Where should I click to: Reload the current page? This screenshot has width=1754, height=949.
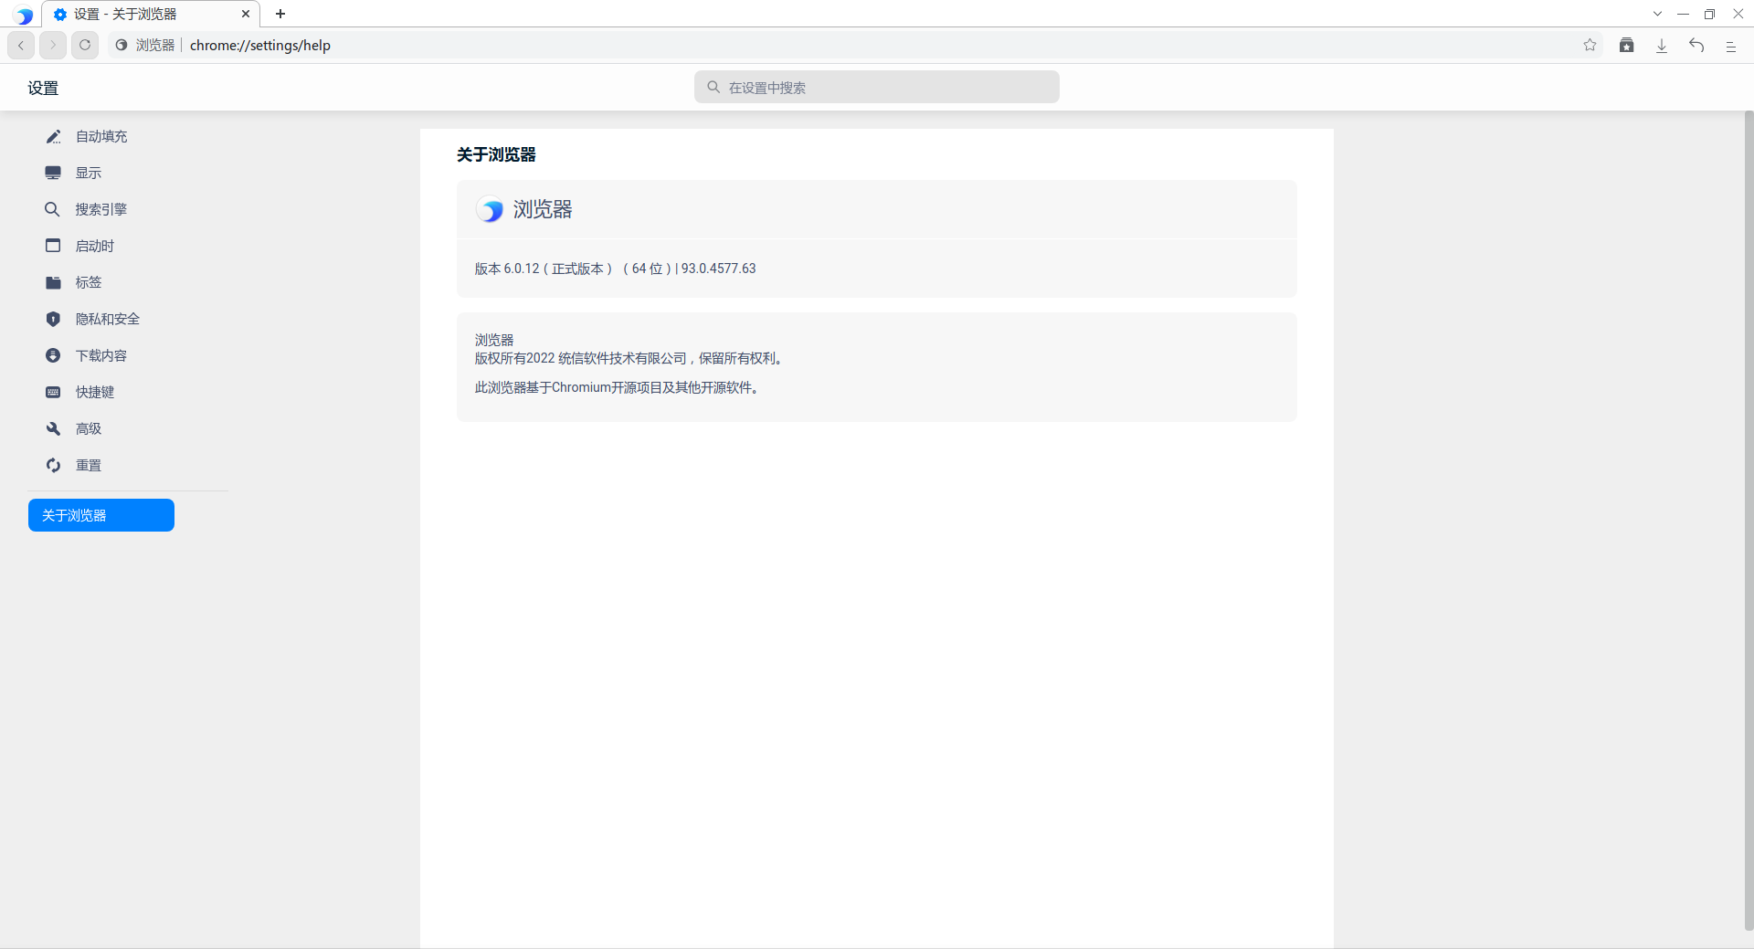point(85,45)
